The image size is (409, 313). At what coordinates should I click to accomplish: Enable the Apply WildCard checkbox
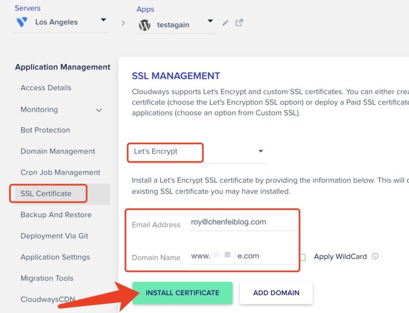click(303, 257)
